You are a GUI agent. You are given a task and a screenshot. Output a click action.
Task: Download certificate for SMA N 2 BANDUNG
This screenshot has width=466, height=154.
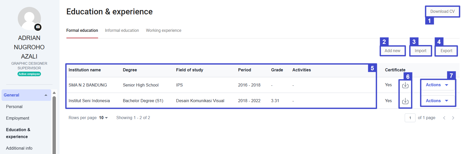(405, 85)
